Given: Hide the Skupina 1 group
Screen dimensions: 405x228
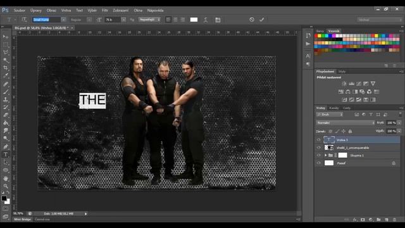Looking at the screenshot, I should click(x=318, y=155).
